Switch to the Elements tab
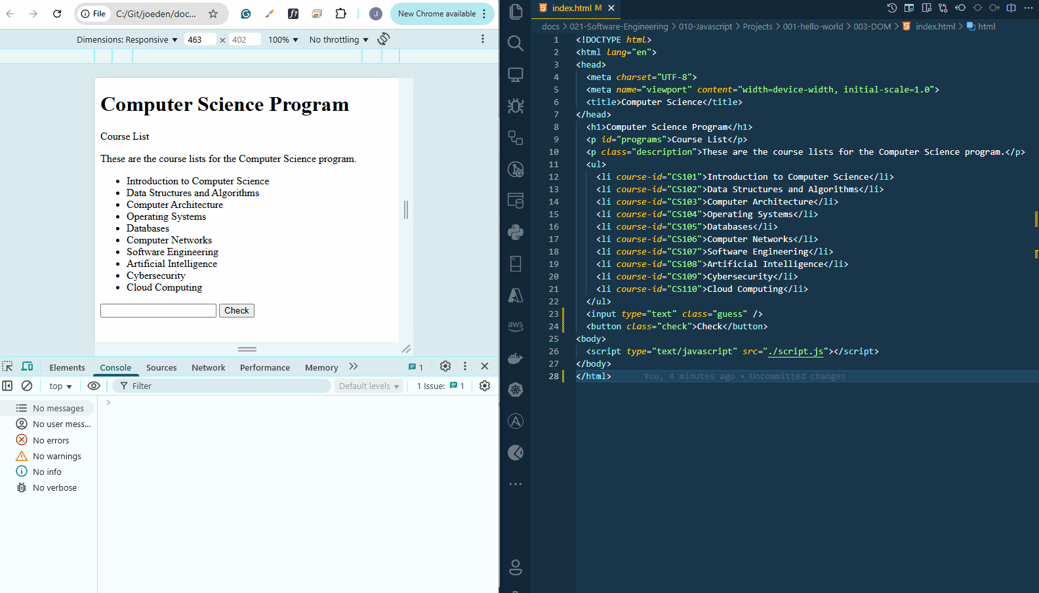Image resolution: width=1039 pixels, height=593 pixels. (x=67, y=367)
